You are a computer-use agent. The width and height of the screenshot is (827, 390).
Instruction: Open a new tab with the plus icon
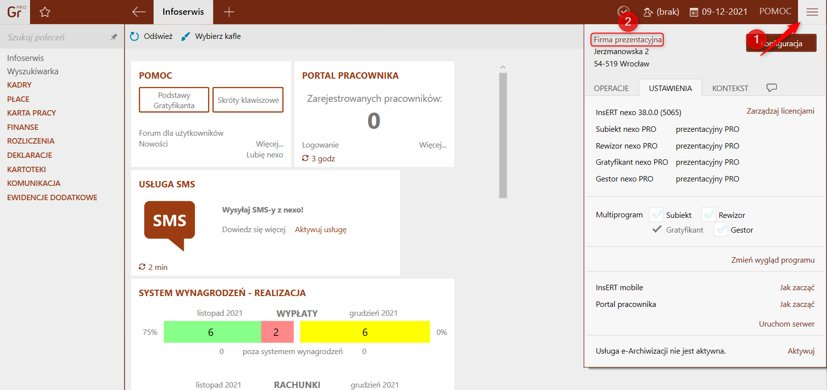(229, 12)
